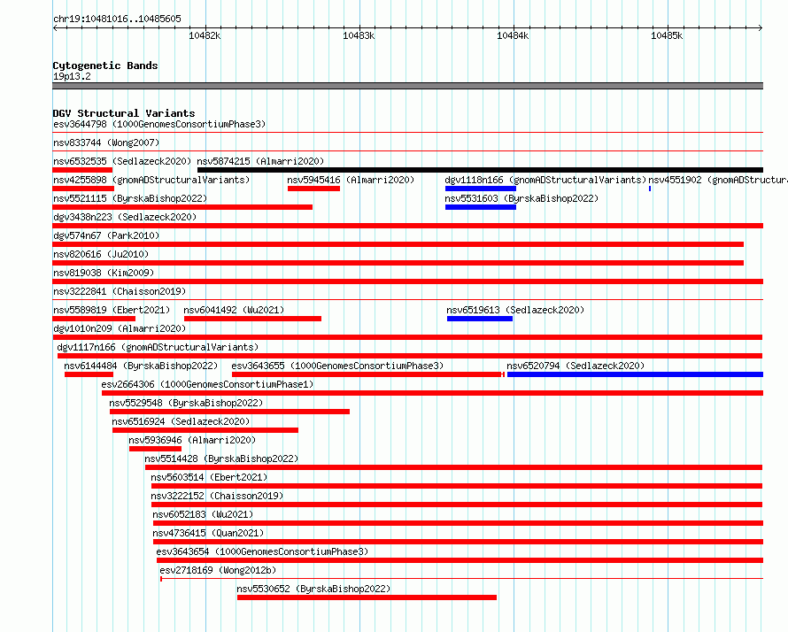This screenshot has height=632, width=788.
Task: Open nsv820616 (Ju2010) variant
Action: point(101,254)
